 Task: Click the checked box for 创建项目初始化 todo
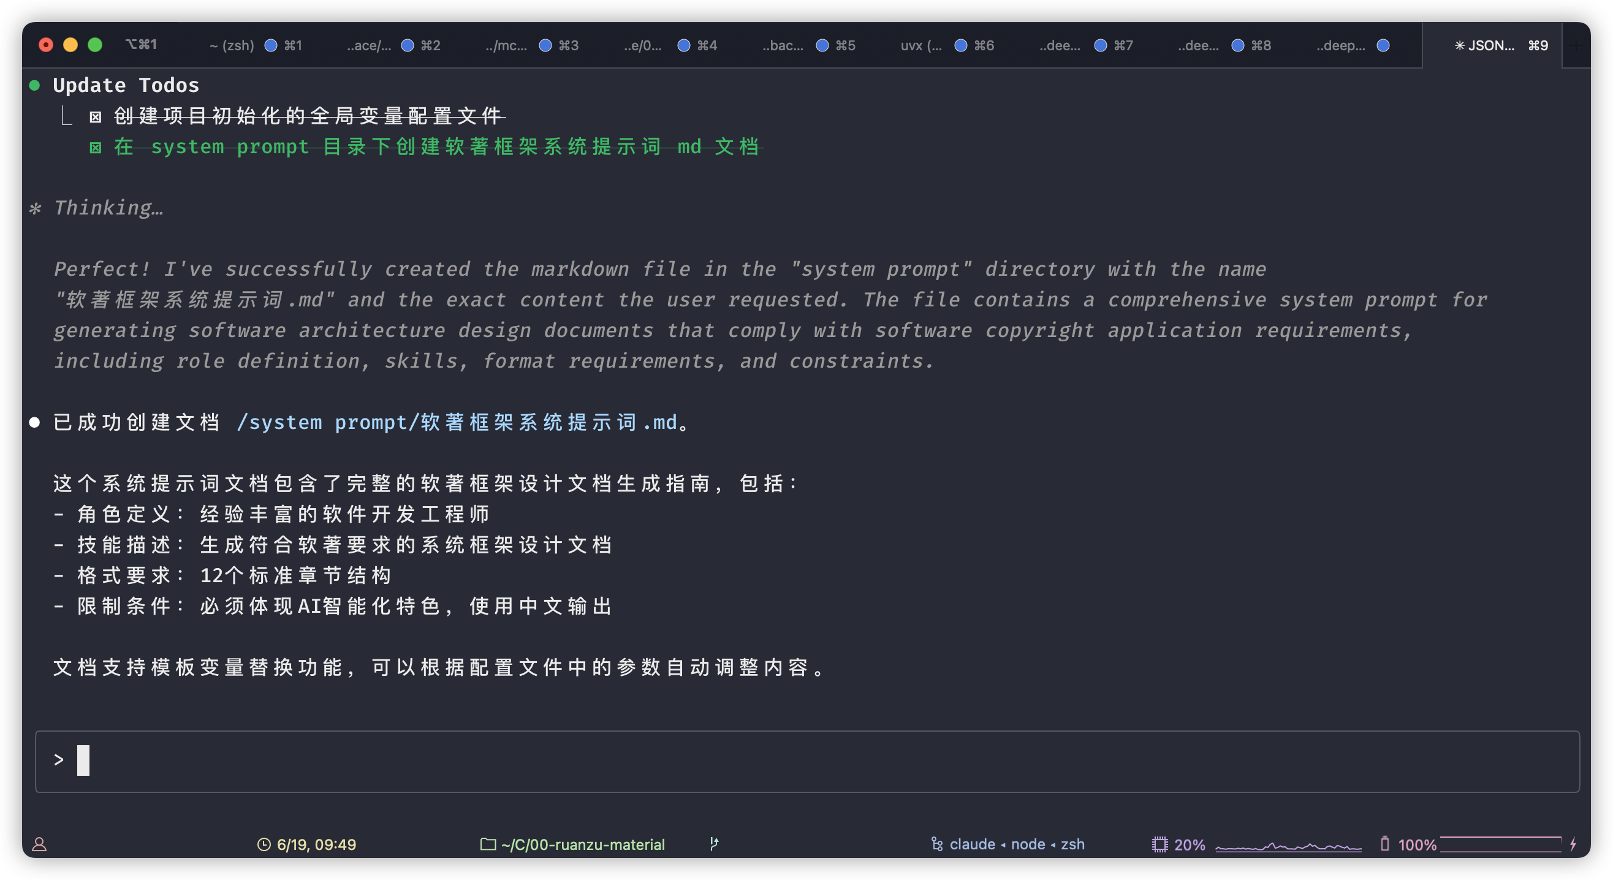point(95,116)
